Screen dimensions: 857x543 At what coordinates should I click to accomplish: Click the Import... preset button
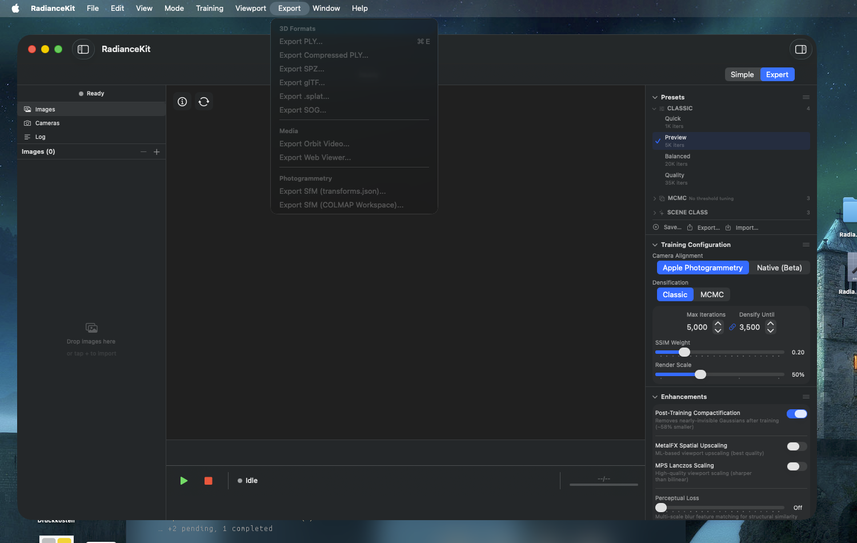click(x=742, y=227)
